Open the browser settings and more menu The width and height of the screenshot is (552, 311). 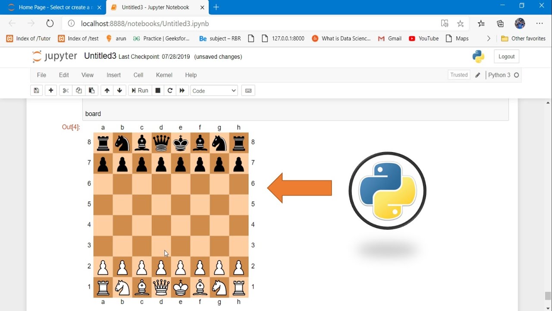tap(539, 24)
